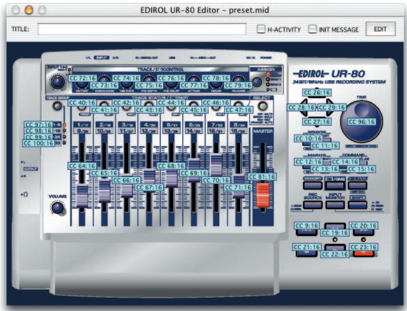Screen dimensions: 407x311
Task: Click track 2 fader labeled CC 65:16
Action: click(x=105, y=173)
